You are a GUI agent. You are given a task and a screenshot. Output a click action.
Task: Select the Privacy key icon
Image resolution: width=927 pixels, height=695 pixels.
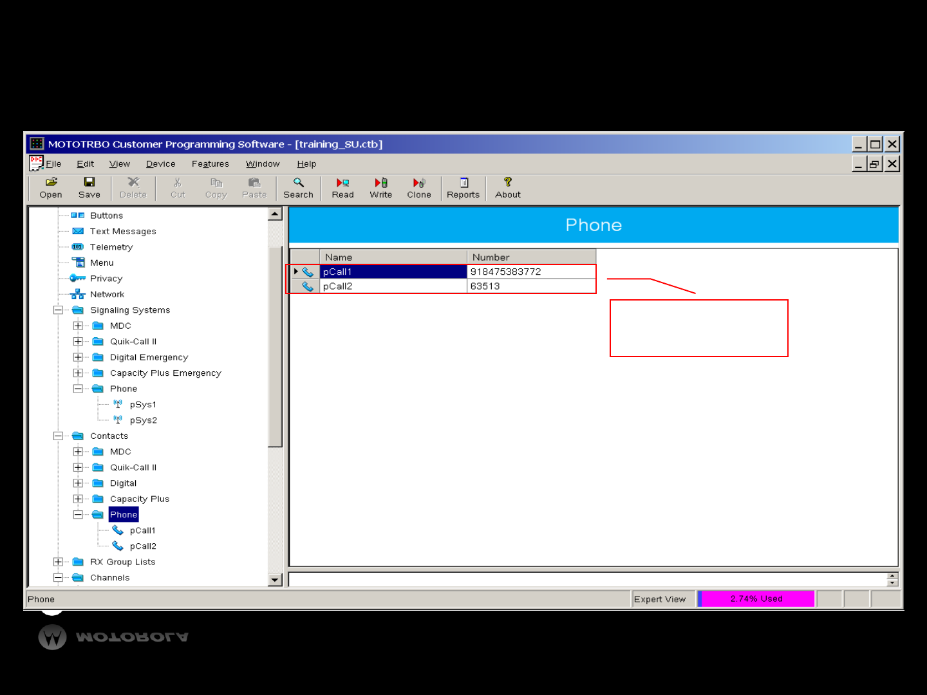[x=78, y=279]
